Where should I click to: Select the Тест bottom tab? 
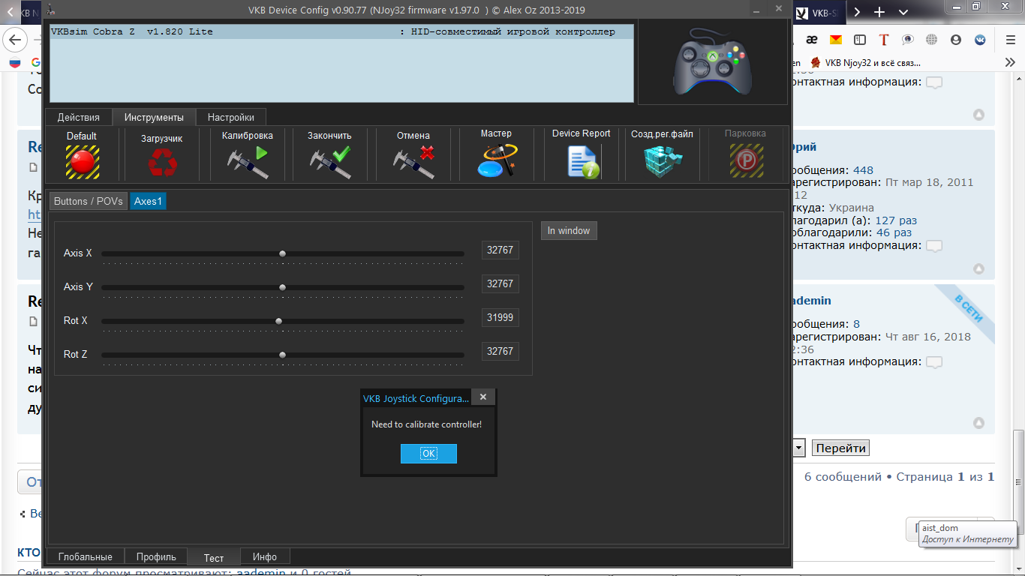[214, 557]
